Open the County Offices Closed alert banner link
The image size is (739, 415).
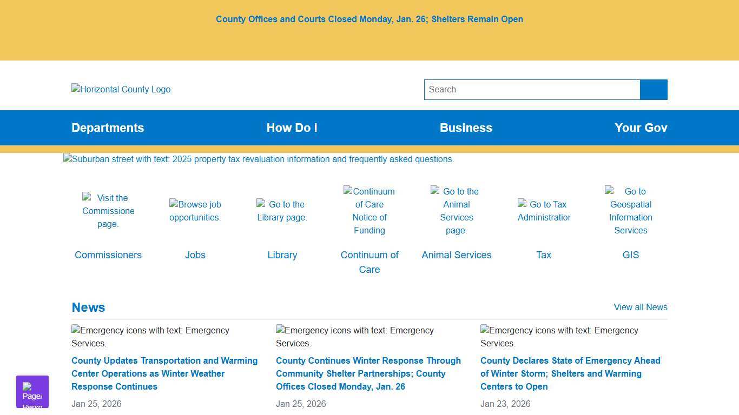369,19
